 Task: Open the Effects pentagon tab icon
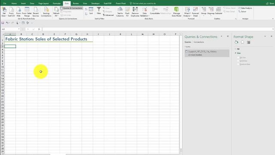(242, 42)
